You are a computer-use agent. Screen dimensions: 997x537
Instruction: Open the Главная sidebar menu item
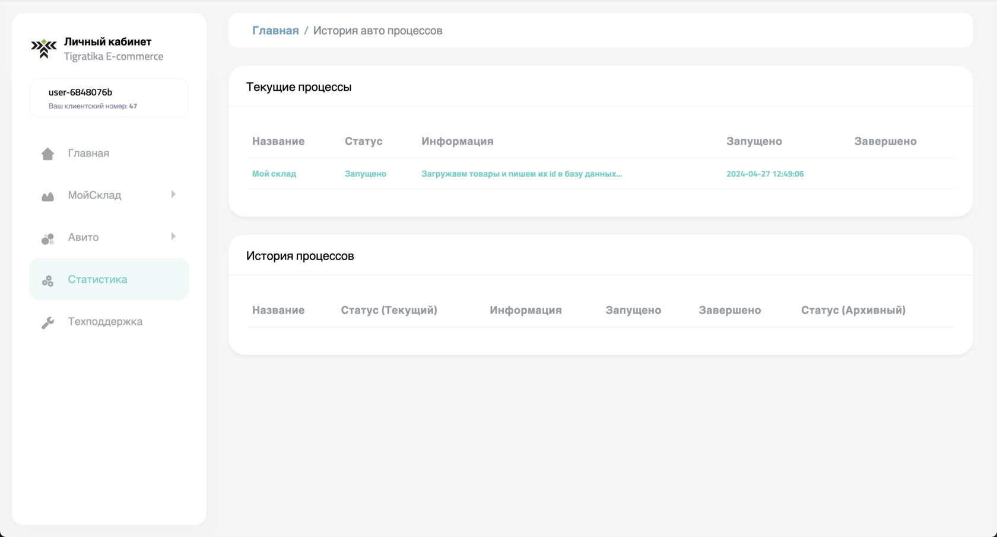pyautogui.click(x=109, y=153)
